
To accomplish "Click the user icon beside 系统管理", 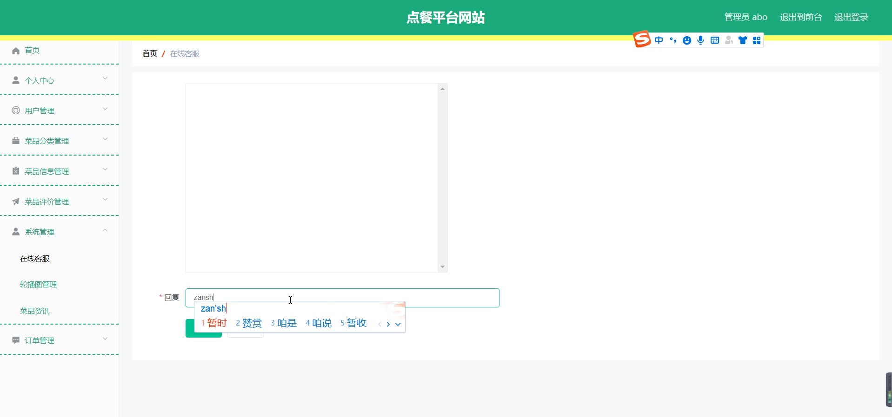I will 16,231.
